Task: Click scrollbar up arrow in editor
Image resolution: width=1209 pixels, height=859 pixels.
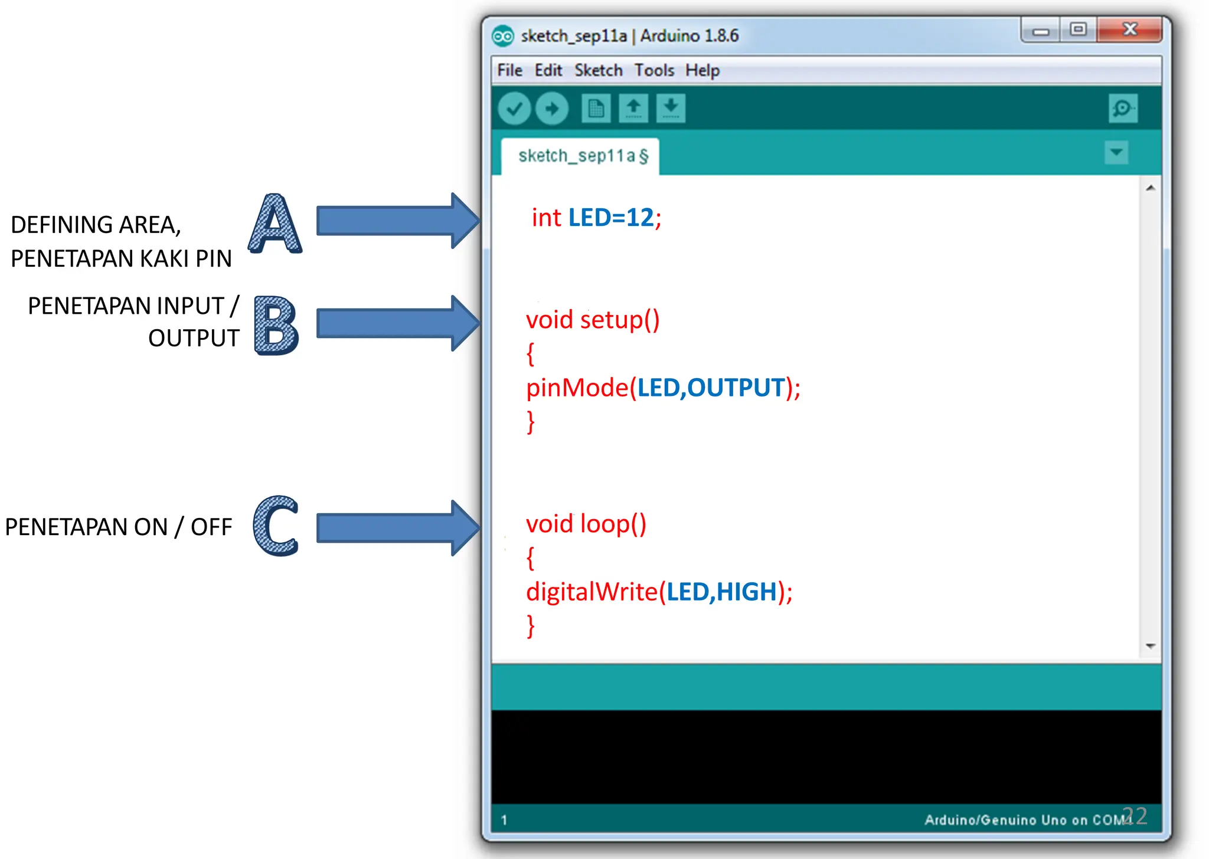Action: 1150,188
